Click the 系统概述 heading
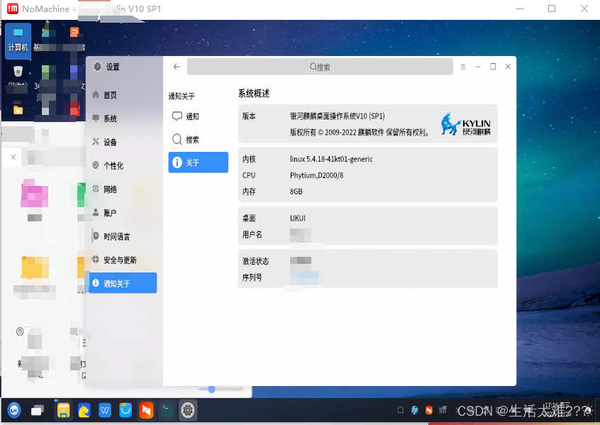Viewport: 600px width, 425px height. [x=254, y=94]
